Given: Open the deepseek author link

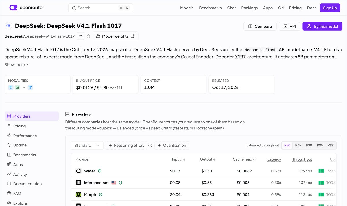Looking at the screenshot, I should click(x=14, y=36).
